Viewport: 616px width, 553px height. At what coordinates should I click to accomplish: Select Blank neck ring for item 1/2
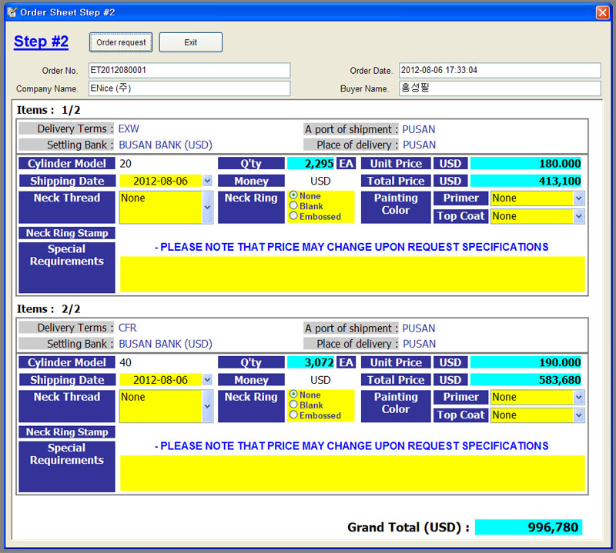[293, 205]
